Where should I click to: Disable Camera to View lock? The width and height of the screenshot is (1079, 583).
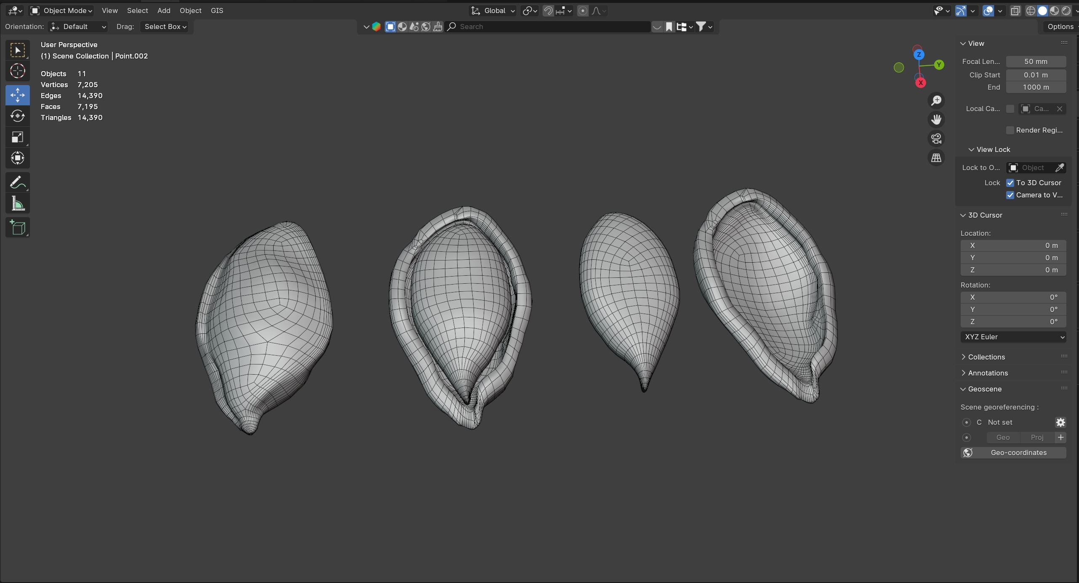[x=1010, y=195]
